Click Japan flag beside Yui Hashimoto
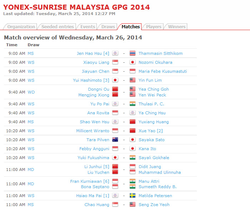This screenshot has width=250, height=210. [x=115, y=80]
